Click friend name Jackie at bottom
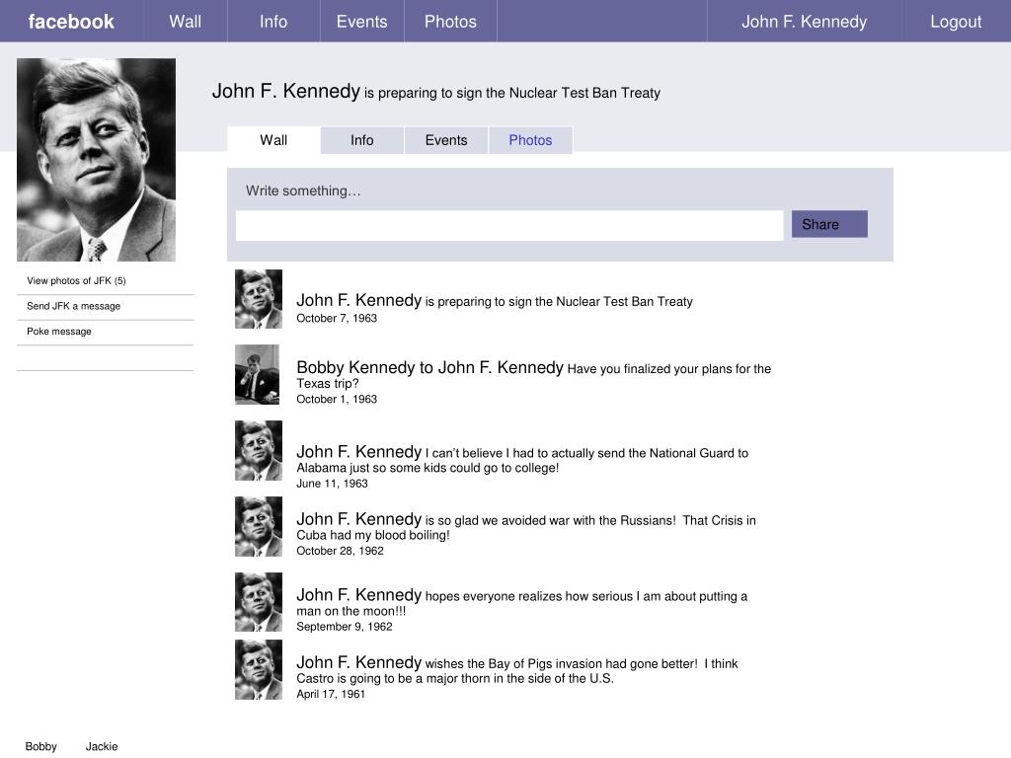 [102, 746]
